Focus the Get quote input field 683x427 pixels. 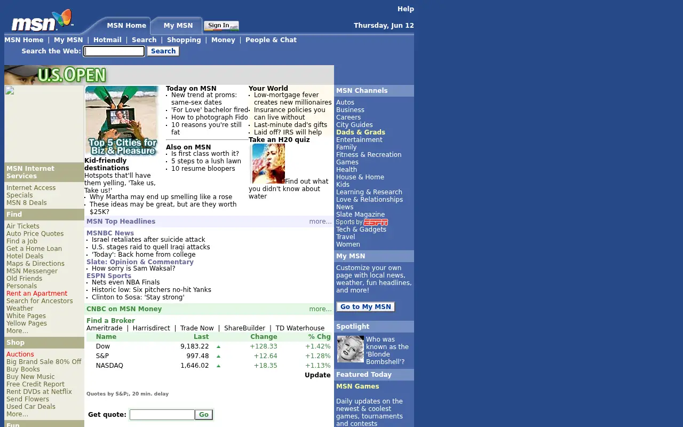(162, 415)
